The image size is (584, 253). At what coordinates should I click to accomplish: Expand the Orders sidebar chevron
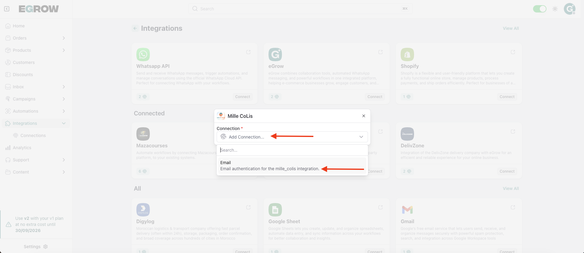pyautogui.click(x=64, y=38)
